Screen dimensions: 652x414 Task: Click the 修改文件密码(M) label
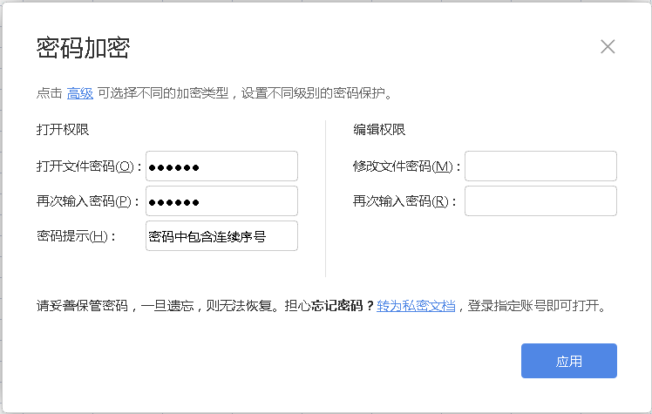[407, 166]
